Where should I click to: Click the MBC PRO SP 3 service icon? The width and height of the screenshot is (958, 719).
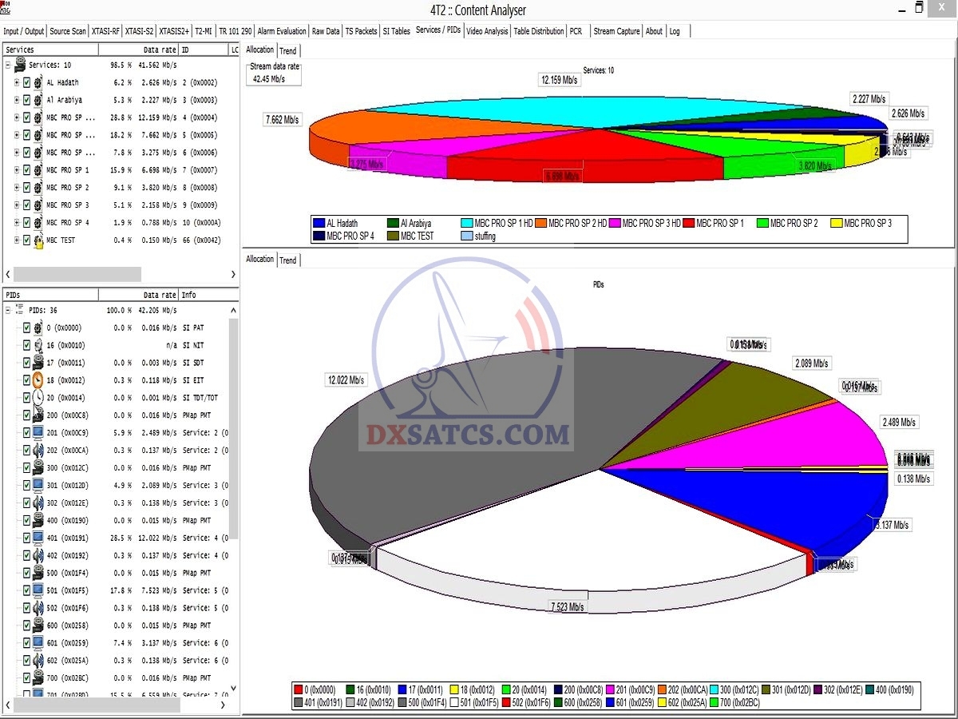[38, 205]
